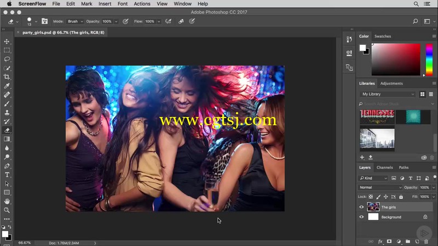
Task: Switch to the Swatches tab
Action: coord(382,36)
